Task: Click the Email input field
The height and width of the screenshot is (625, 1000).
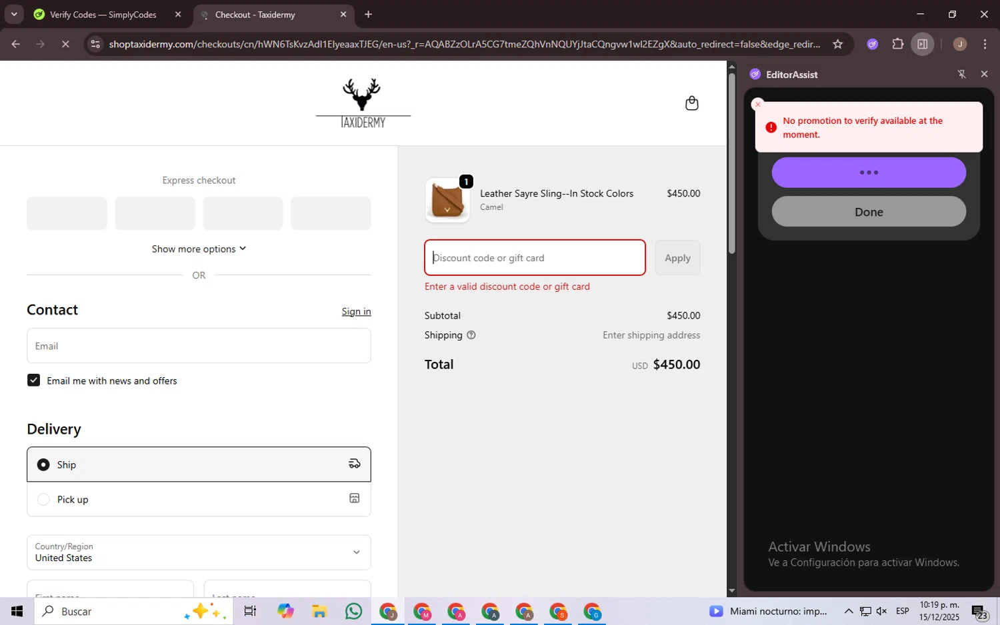Action: [199, 346]
